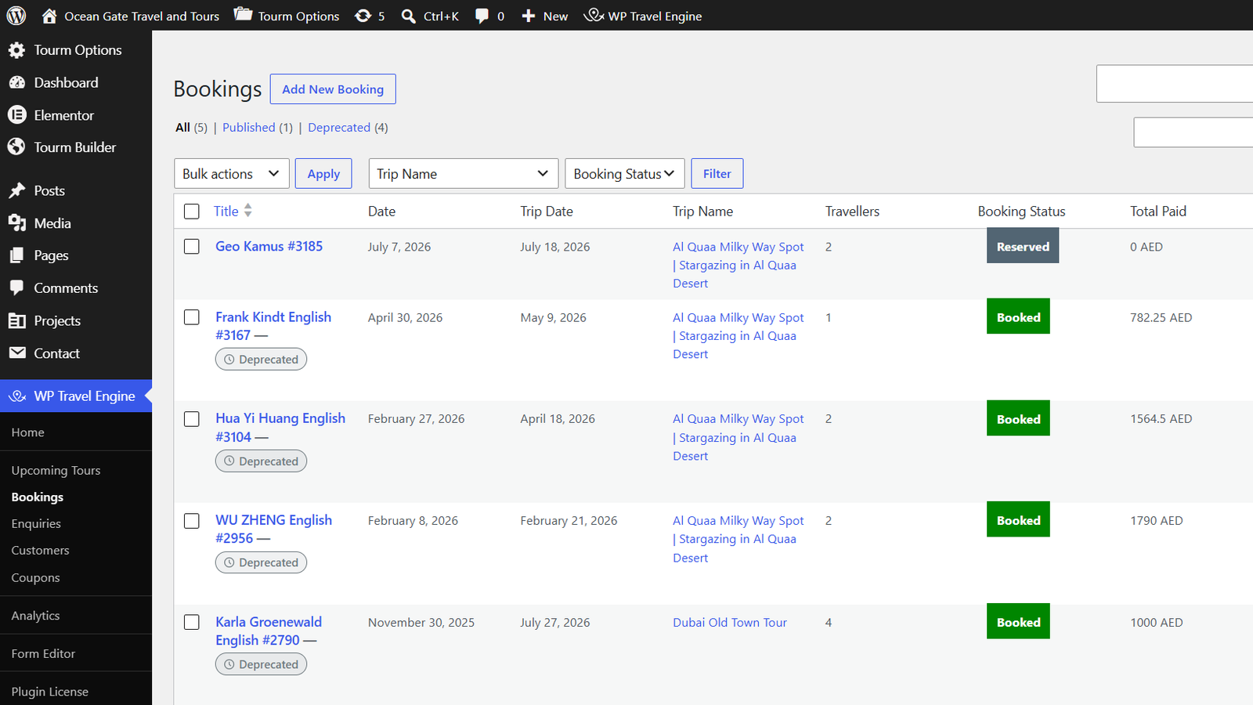Image resolution: width=1253 pixels, height=705 pixels.
Task: Open the Media sidebar icon
Action: (x=17, y=223)
